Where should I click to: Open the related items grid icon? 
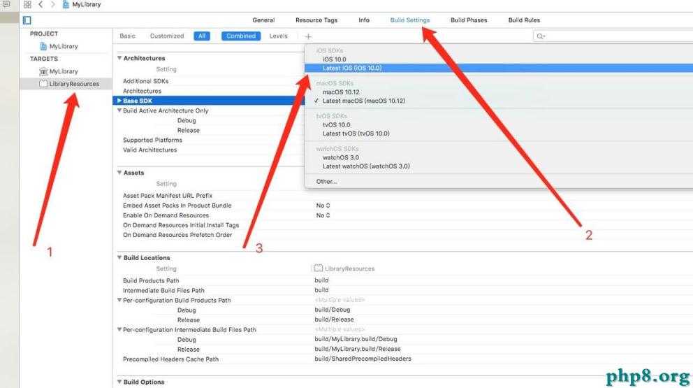pyautogui.click(x=27, y=4)
